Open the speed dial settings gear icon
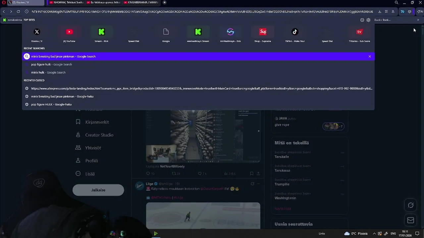The height and width of the screenshot is (238, 424). [368, 20]
